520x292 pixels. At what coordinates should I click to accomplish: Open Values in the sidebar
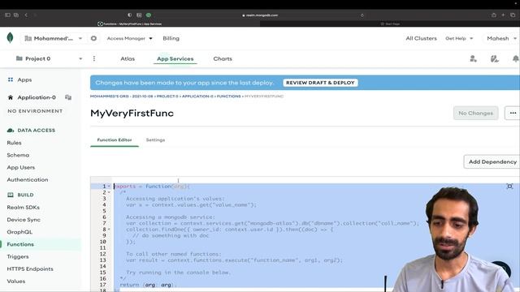tap(16, 281)
